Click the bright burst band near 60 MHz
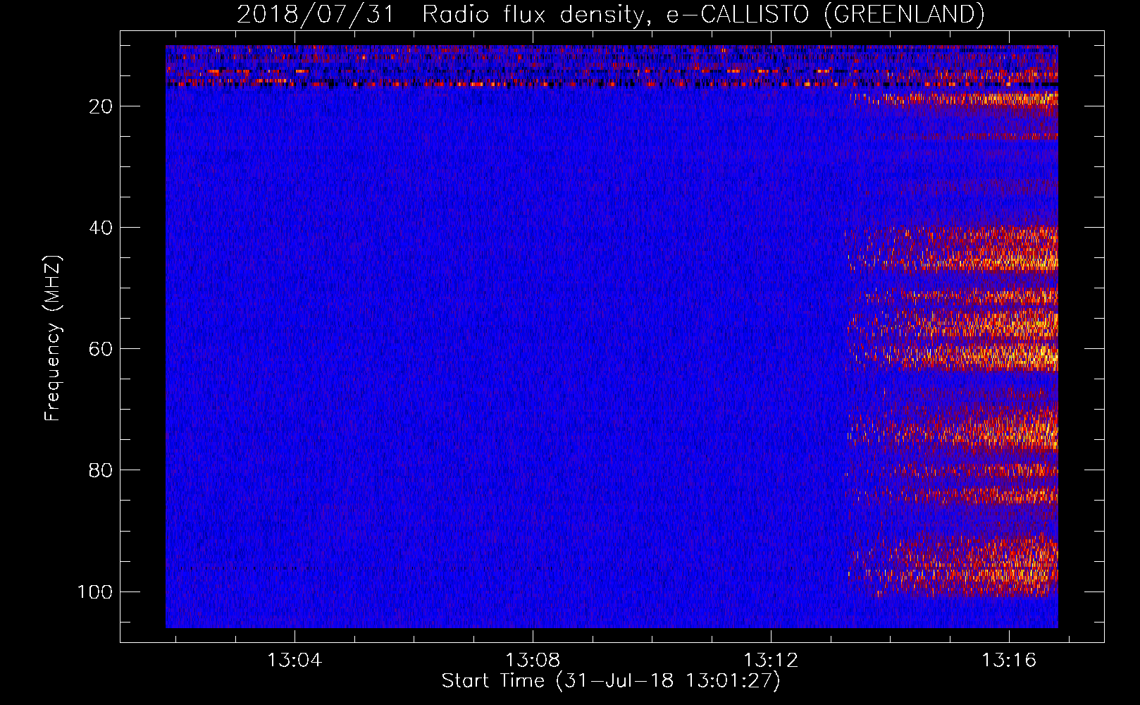Image resolution: width=1140 pixels, height=705 pixels. [953, 356]
